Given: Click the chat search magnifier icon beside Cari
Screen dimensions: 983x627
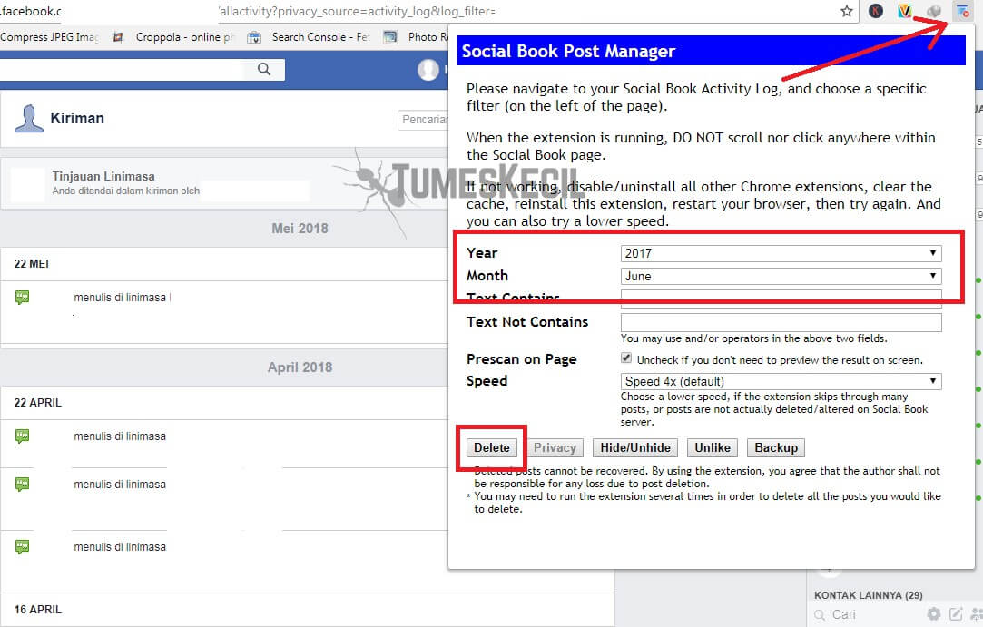Looking at the screenshot, I should [x=820, y=615].
